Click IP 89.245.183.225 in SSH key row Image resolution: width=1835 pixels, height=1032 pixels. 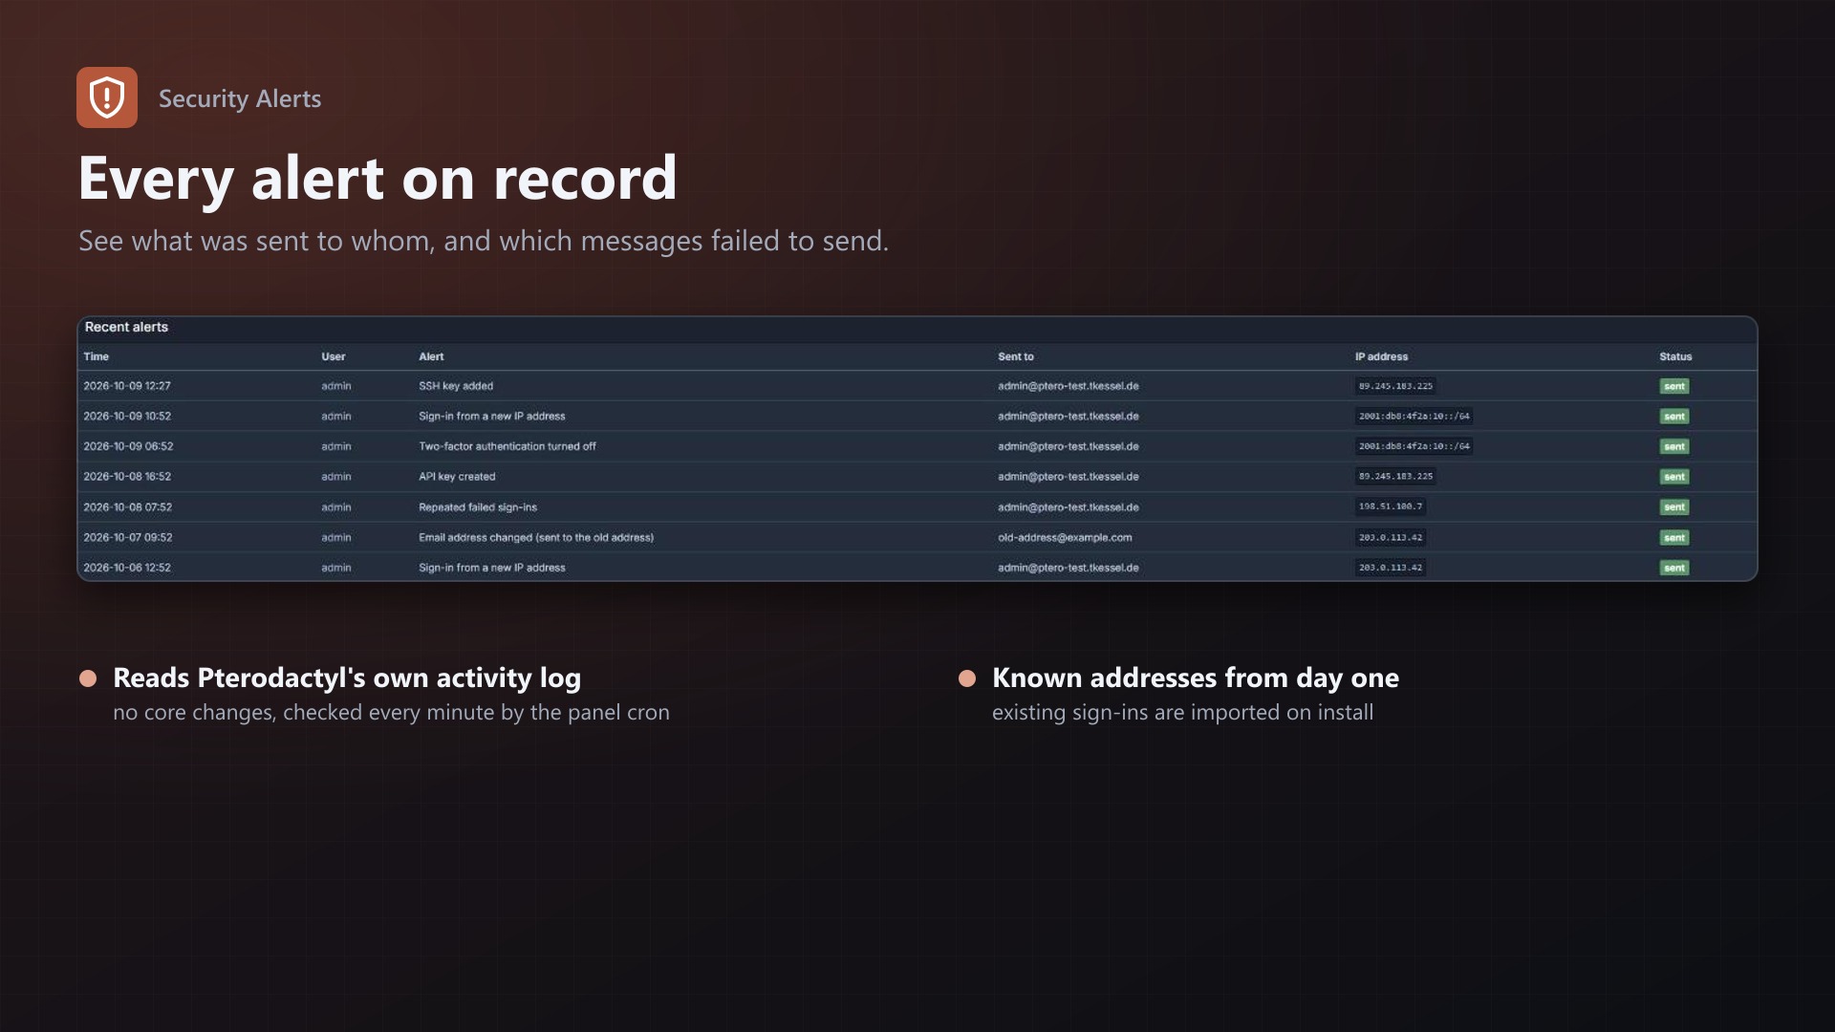[x=1395, y=386]
